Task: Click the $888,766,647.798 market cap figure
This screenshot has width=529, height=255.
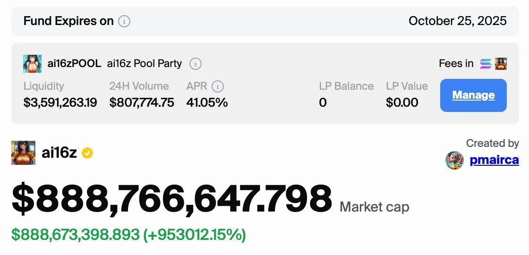Action: click(x=172, y=199)
